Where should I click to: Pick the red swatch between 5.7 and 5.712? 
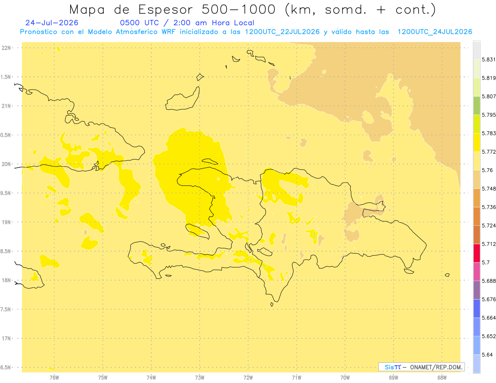point(477,253)
